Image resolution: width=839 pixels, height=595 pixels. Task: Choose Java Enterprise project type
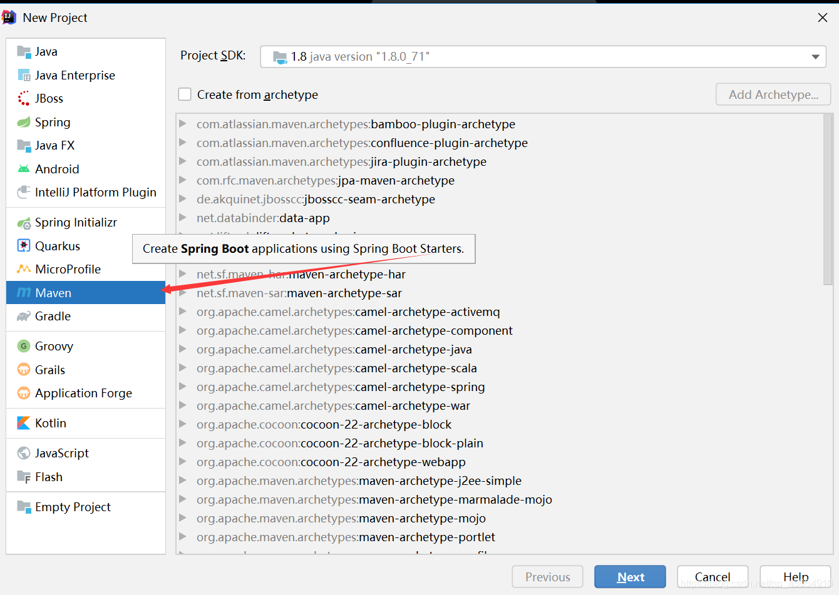[86, 76]
